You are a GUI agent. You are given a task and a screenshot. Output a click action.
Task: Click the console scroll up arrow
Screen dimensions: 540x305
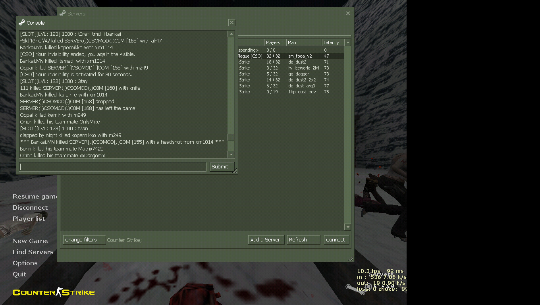click(231, 34)
